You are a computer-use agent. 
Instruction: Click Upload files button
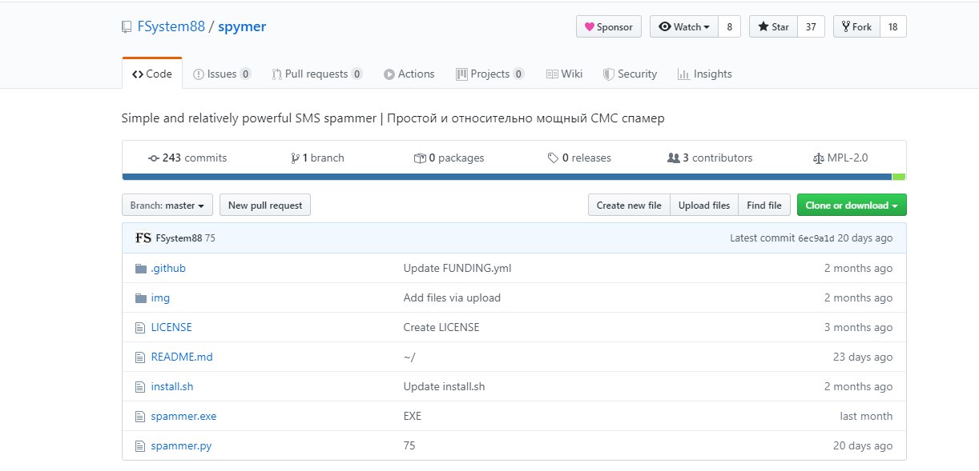click(x=704, y=206)
